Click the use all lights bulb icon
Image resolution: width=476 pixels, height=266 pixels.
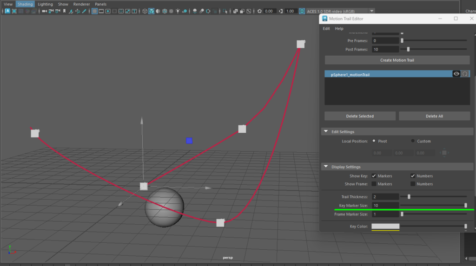click(x=178, y=11)
